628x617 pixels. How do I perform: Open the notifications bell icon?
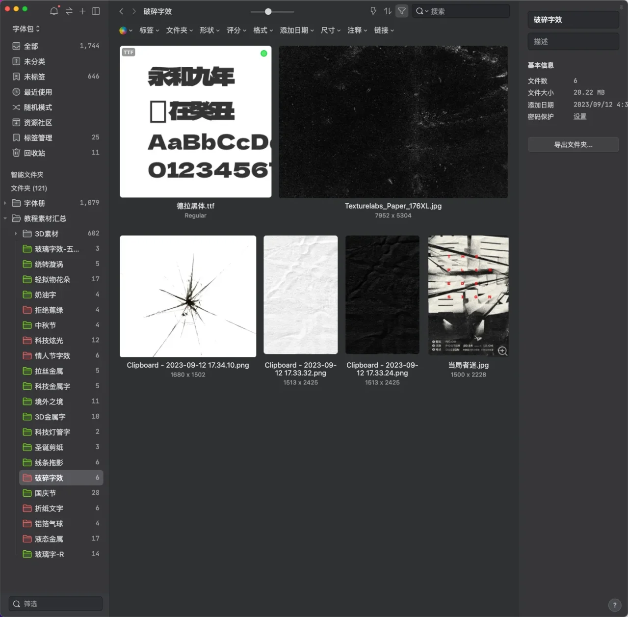tap(54, 11)
